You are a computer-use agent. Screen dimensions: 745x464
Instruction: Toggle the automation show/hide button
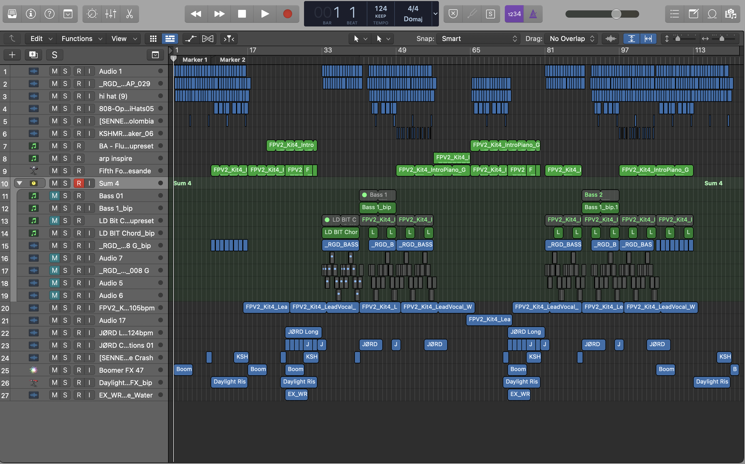pos(191,39)
